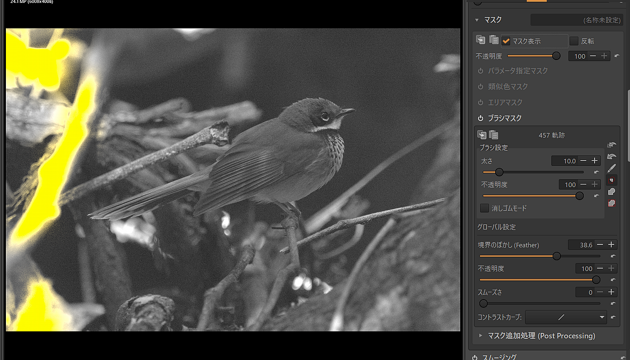
Task: Select the brush draw tool icon
Action: pos(612,168)
